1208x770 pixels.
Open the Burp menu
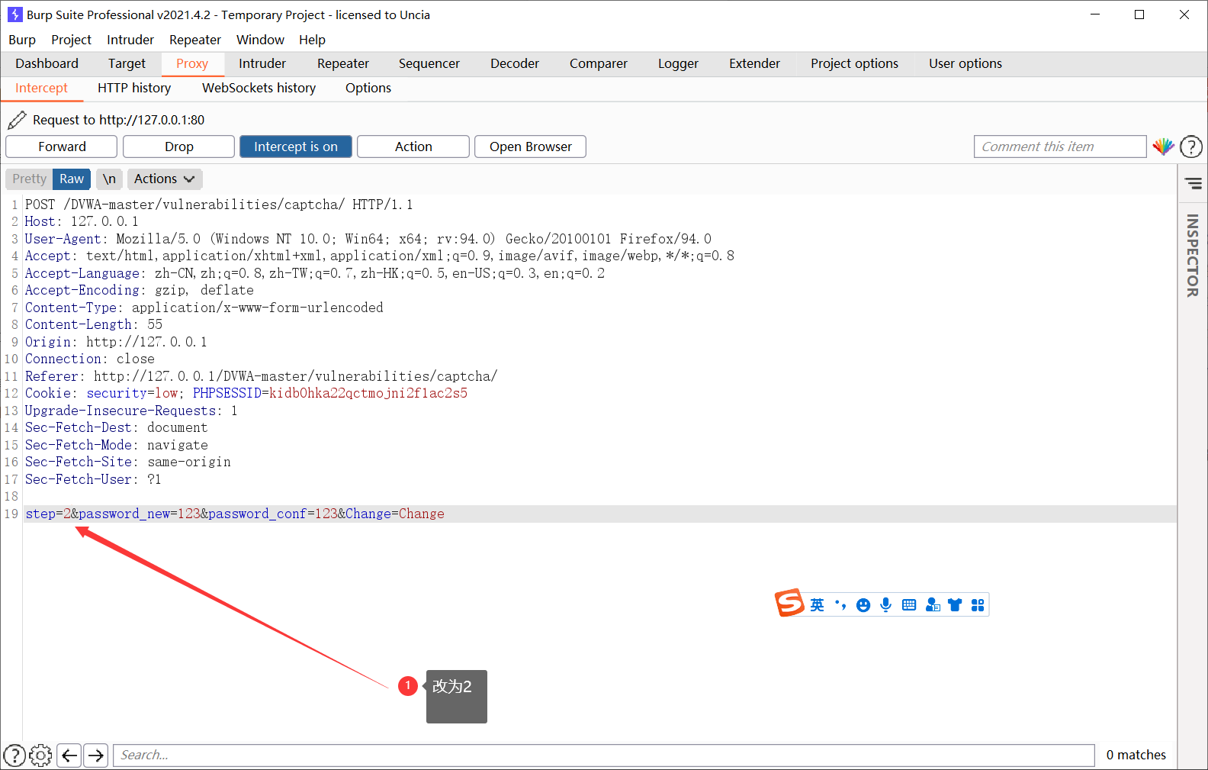[22, 40]
